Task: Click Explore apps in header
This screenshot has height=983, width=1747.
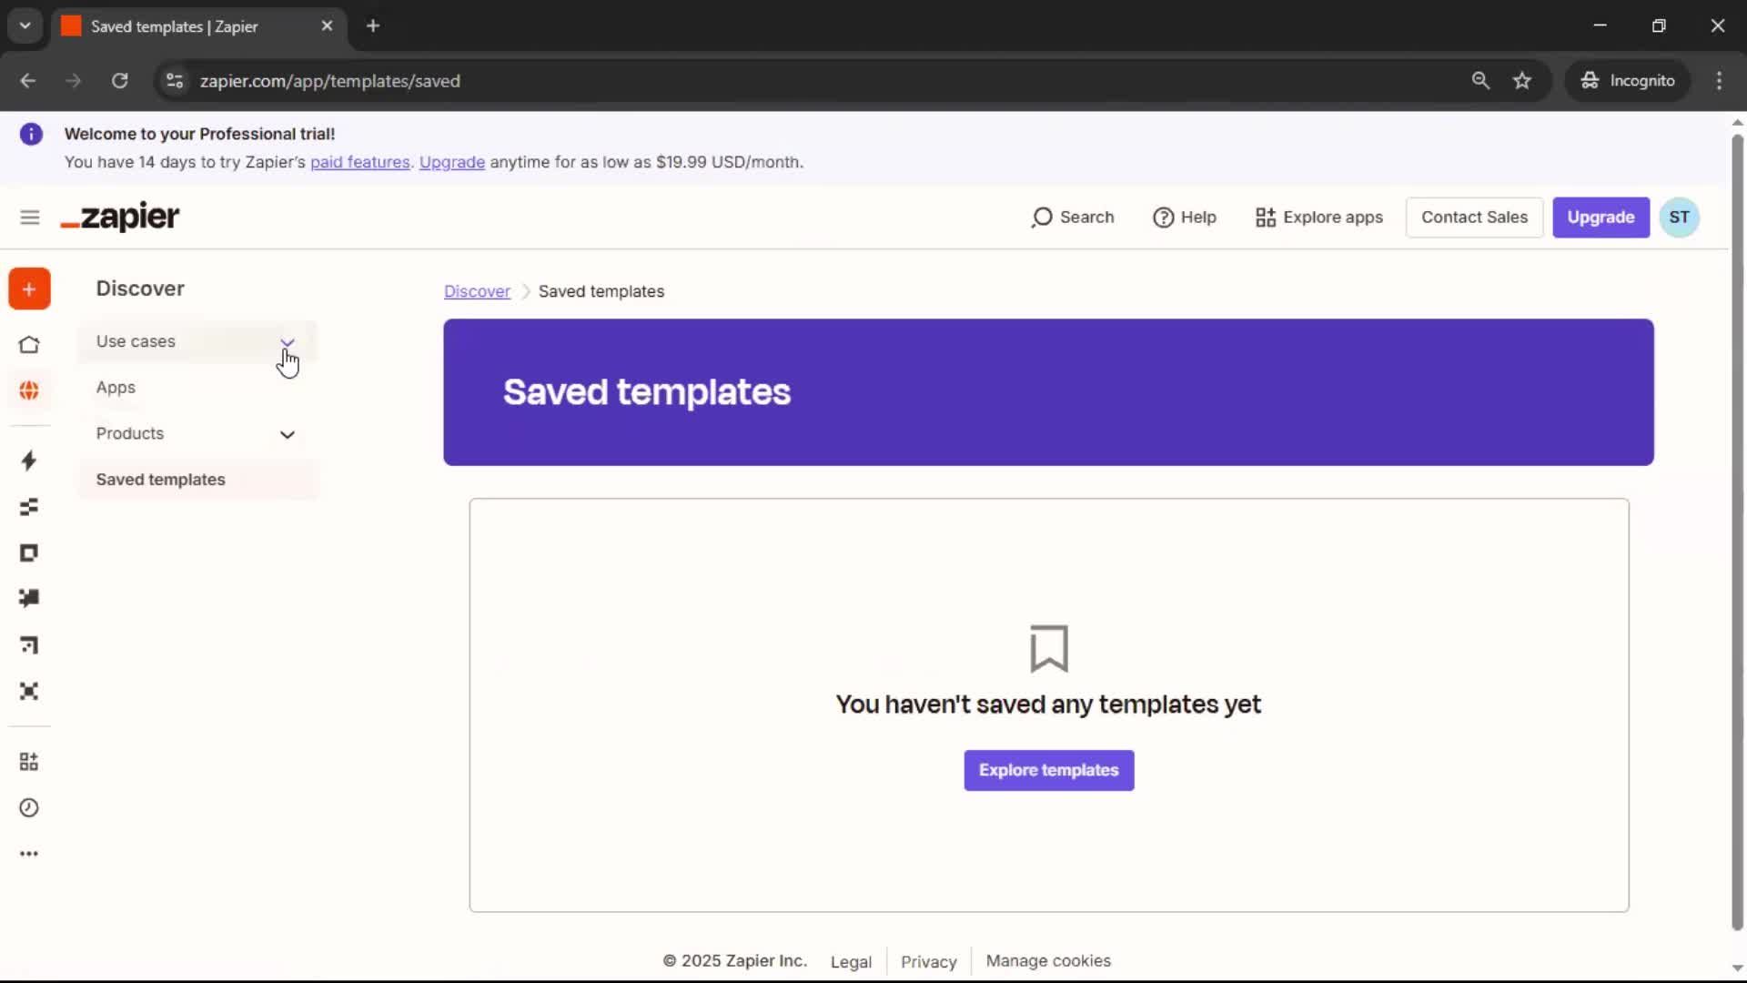Action: pos(1319,218)
